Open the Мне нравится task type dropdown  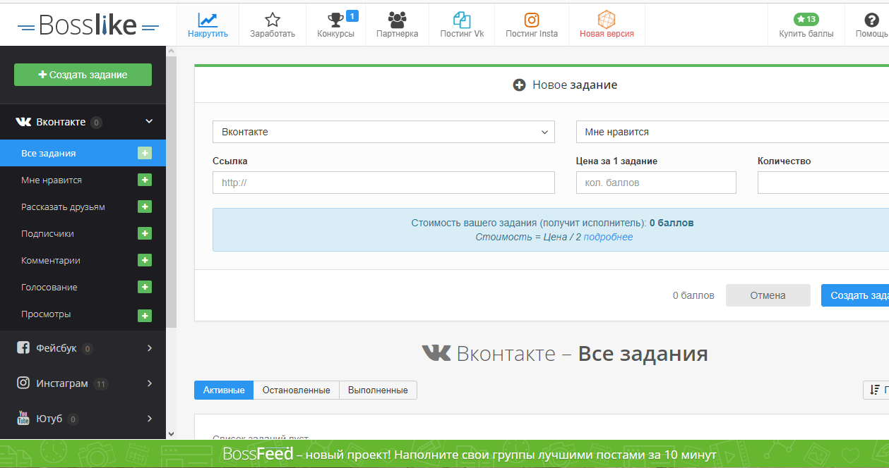tap(732, 132)
